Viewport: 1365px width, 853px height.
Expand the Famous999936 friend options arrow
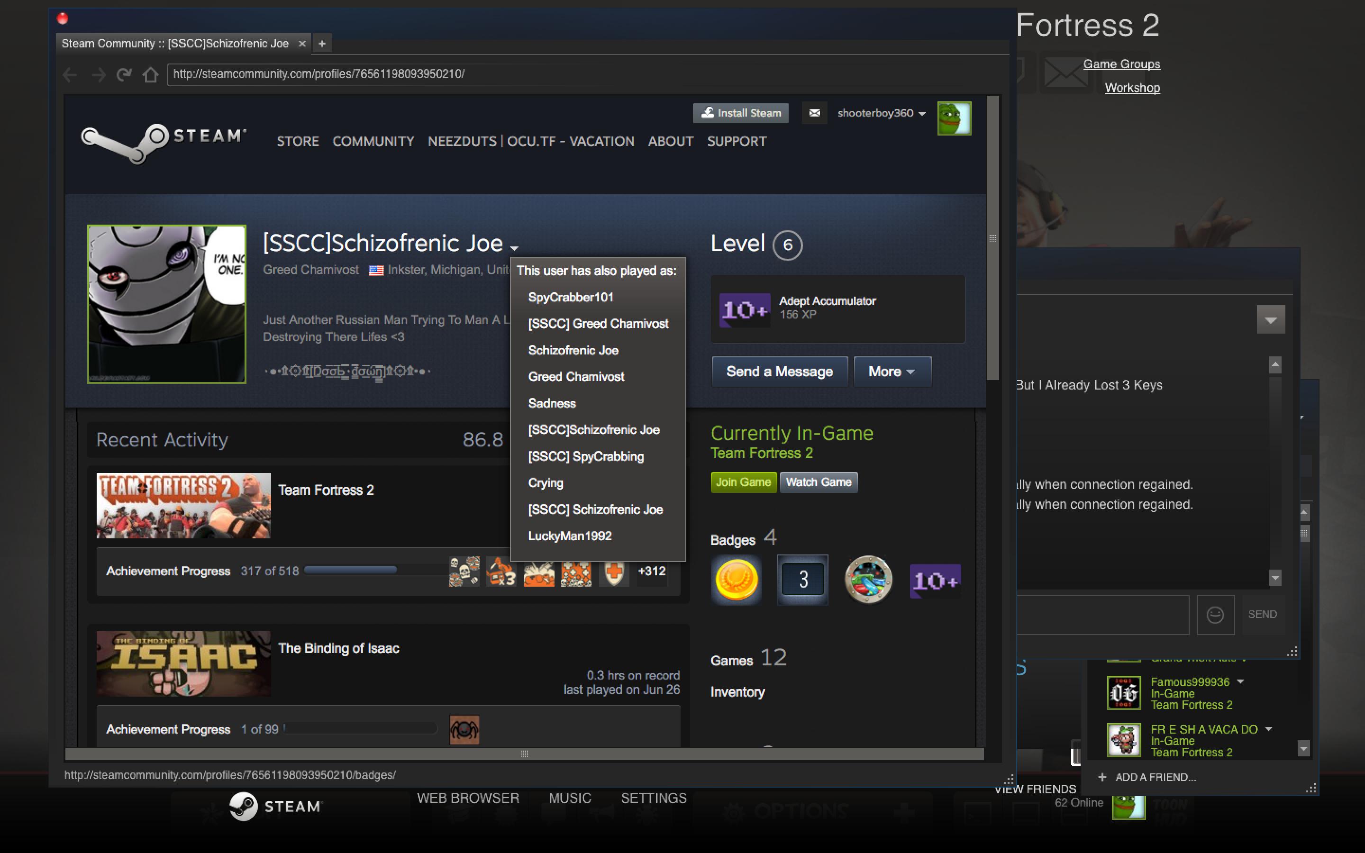1240,681
